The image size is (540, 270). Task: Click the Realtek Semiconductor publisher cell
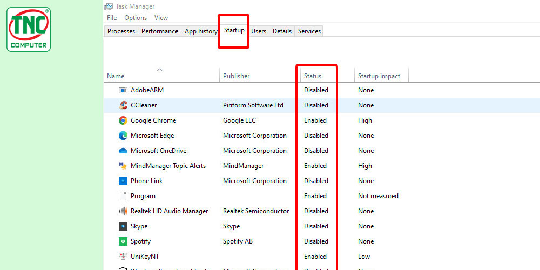[256, 211]
